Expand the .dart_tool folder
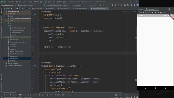 pos(6,14)
